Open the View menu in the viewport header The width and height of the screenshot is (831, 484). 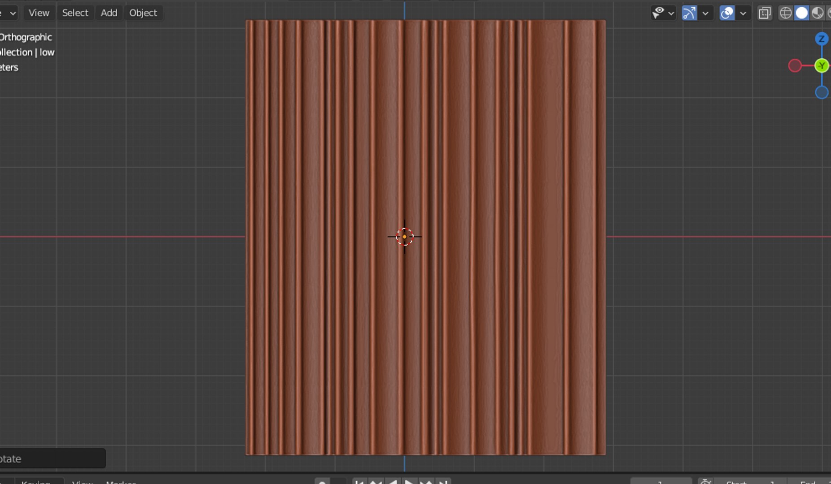click(39, 13)
